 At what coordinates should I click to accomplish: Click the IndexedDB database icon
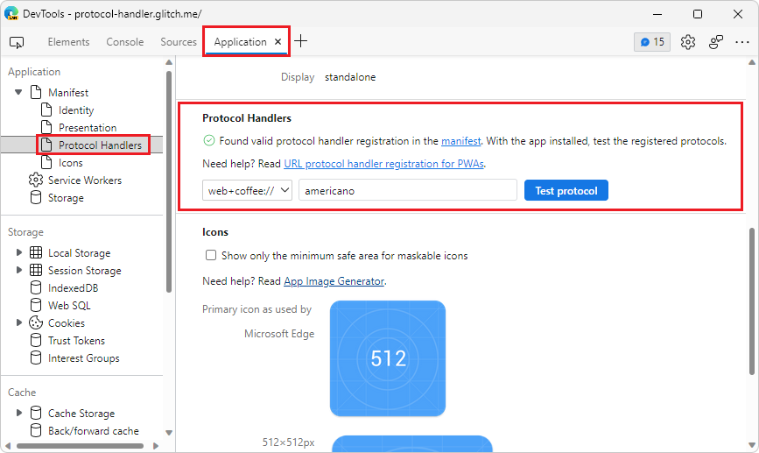[36, 287]
